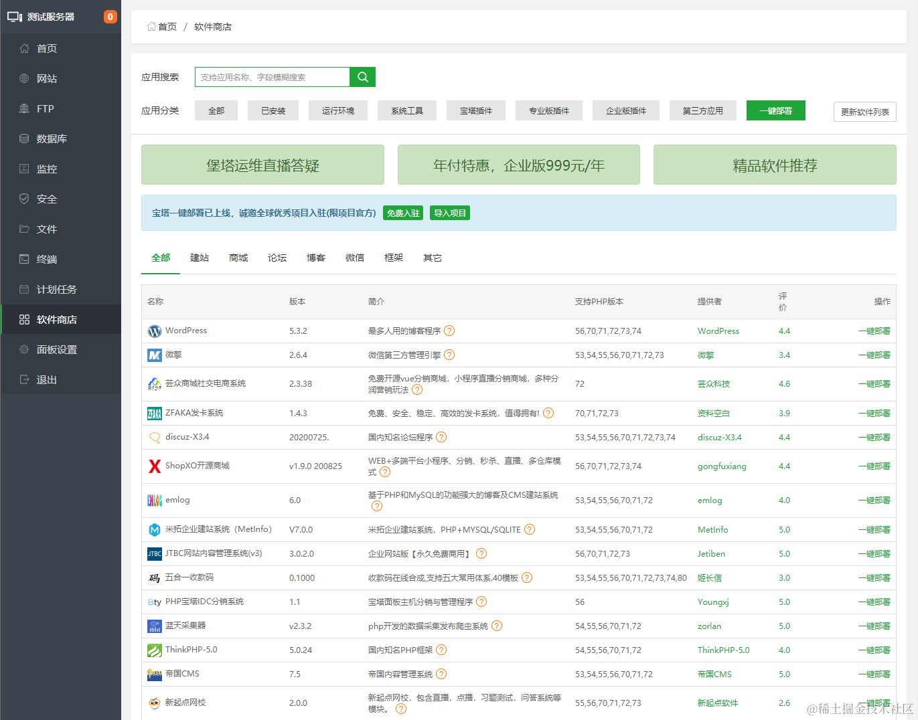
Task: Click the 芸众商城 app icon
Action: tap(155, 384)
